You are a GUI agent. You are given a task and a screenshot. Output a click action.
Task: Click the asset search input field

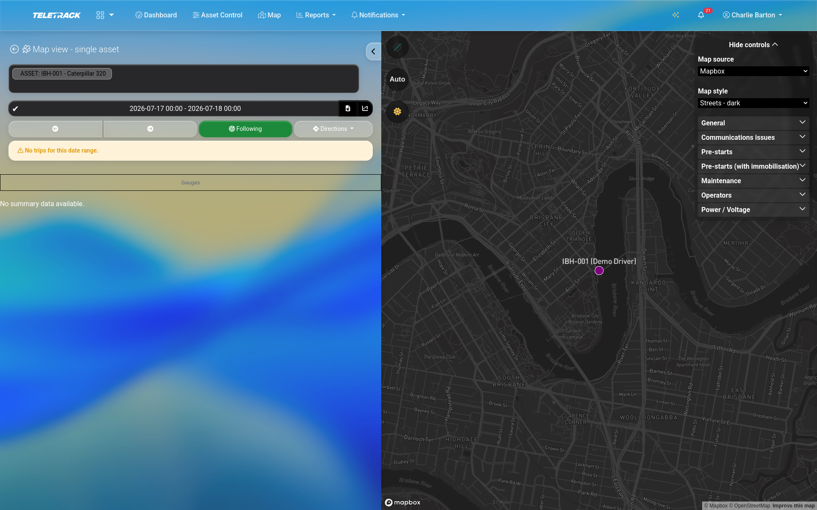tap(184, 79)
